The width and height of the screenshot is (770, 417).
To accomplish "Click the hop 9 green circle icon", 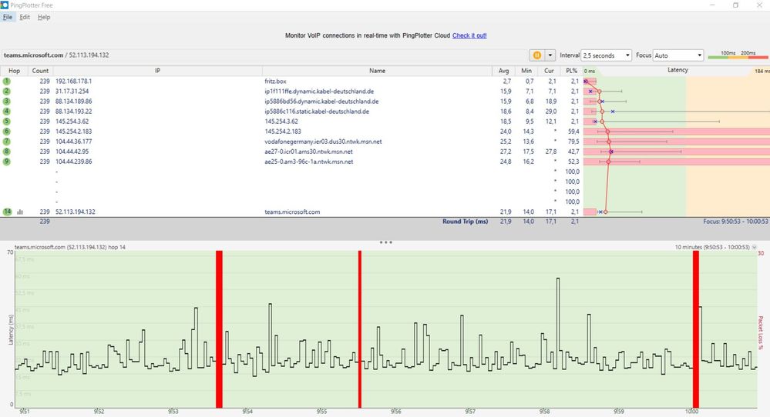I will (x=6, y=162).
